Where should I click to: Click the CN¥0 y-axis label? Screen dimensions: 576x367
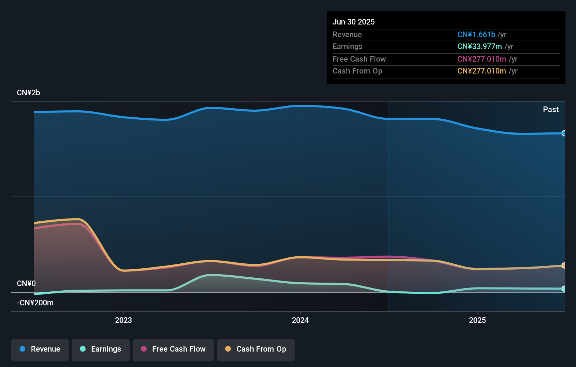pyautogui.click(x=26, y=283)
